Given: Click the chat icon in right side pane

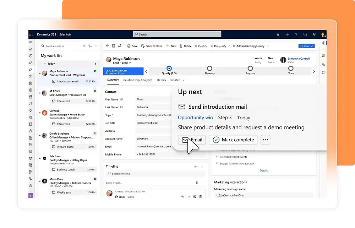Looking at the screenshot, I should coord(323,72).
